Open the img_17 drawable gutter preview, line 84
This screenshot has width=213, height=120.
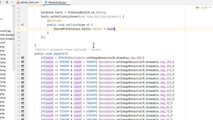point(23,70)
